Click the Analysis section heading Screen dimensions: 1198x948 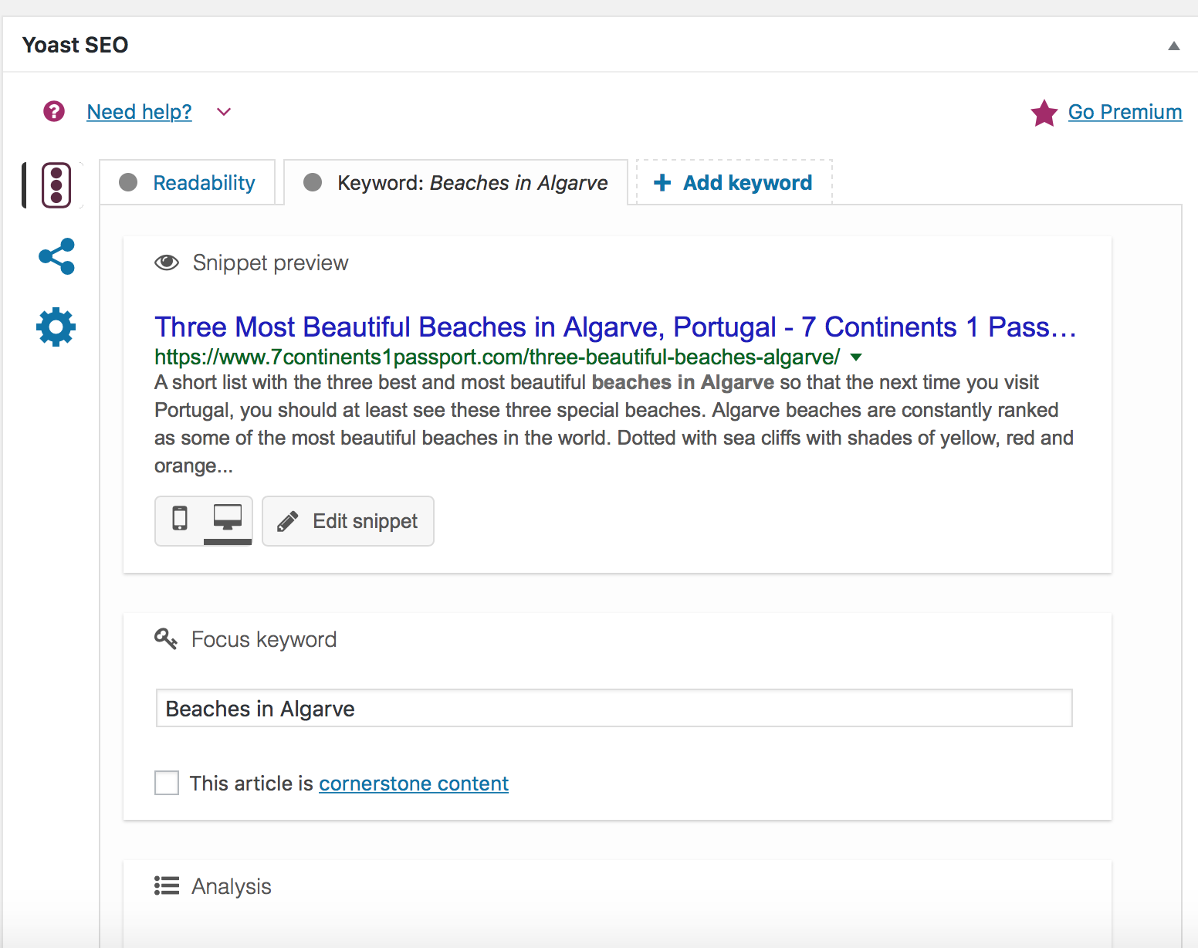tap(232, 886)
